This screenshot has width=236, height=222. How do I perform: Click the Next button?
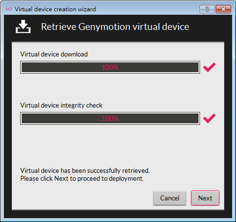point(205,198)
